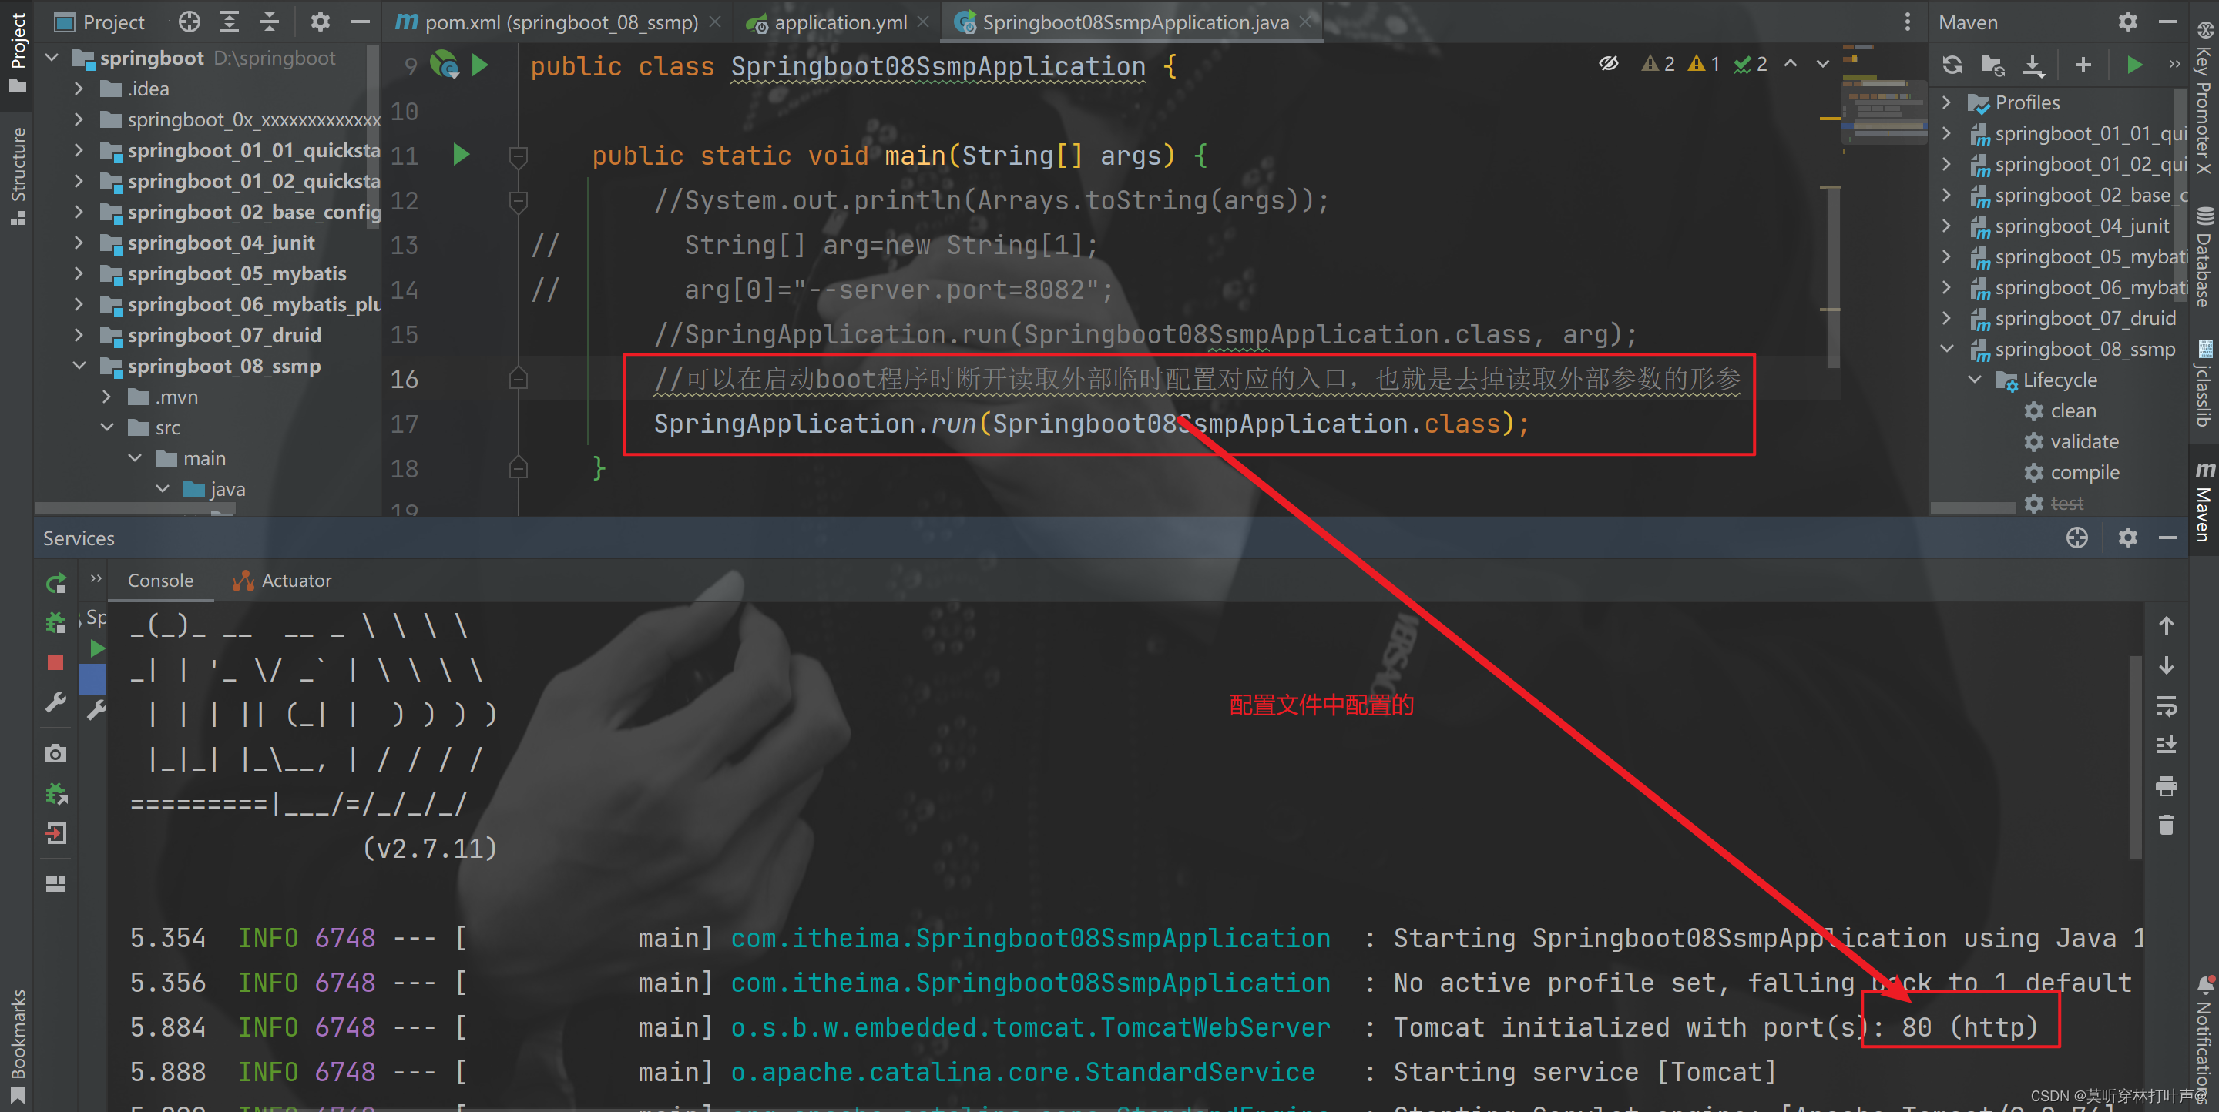Expand the Profiles section in Maven panel
The image size is (2219, 1112).
pyautogui.click(x=1945, y=102)
